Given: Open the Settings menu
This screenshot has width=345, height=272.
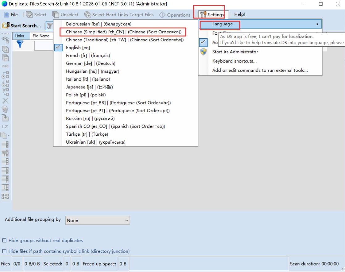Looking at the screenshot, I should 213,15.
